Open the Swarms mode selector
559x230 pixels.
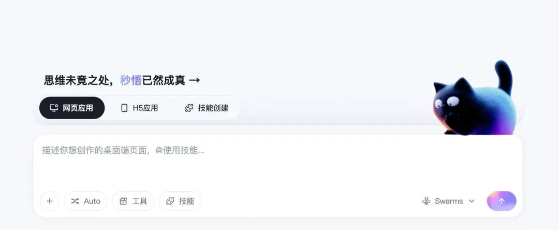448,201
